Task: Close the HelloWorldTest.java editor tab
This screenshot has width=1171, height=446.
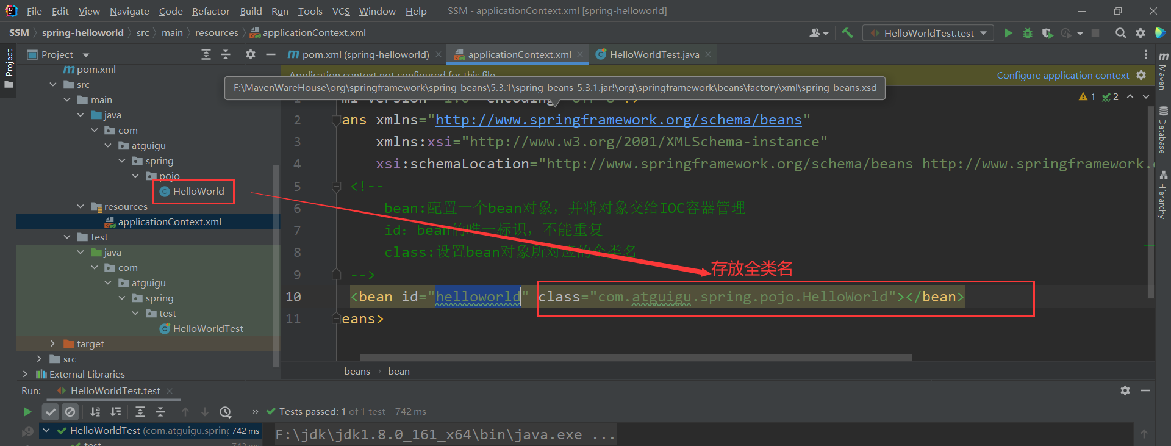Action: tap(708, 54)
